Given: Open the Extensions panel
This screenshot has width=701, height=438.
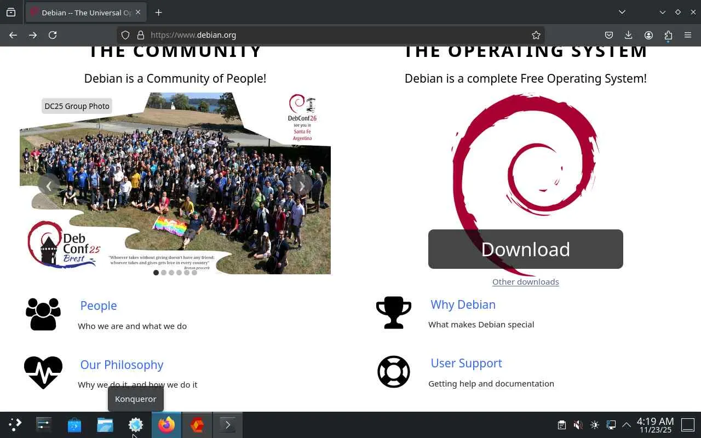Looking at the screenshot, I should [668, 35].
